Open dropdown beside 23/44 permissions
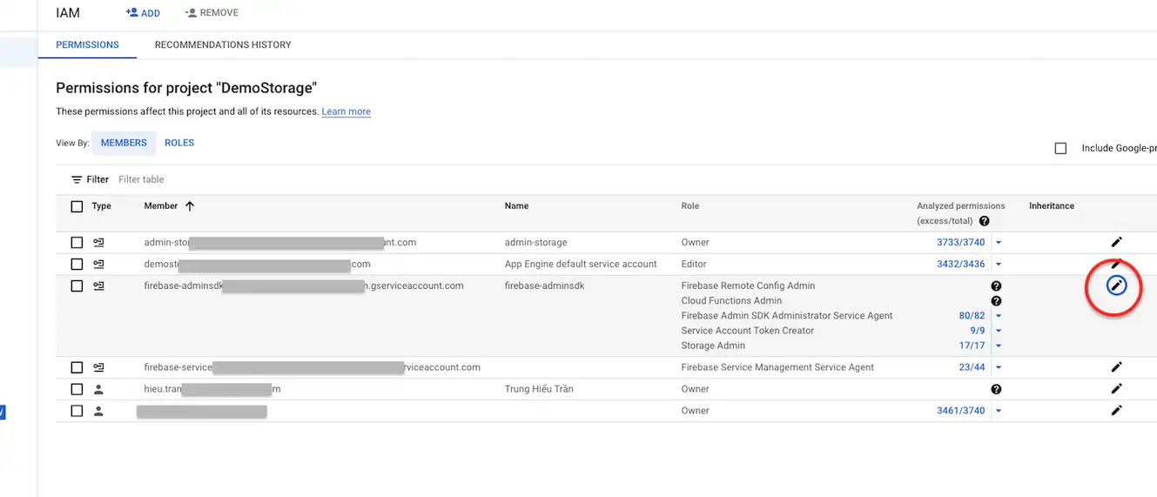The image size is (1157, 497). (x=999, y=368)
